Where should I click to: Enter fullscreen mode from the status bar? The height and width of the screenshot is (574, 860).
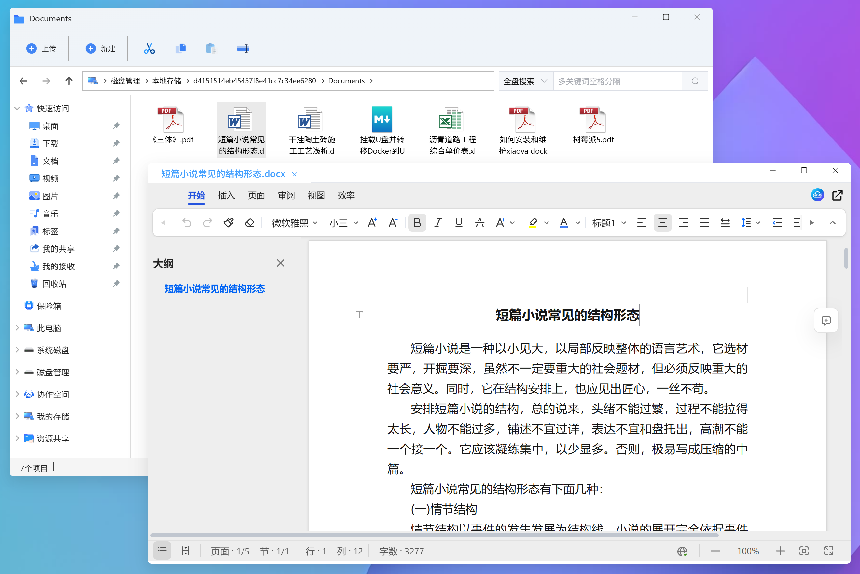pyautogui.click(x=828, y=551)
